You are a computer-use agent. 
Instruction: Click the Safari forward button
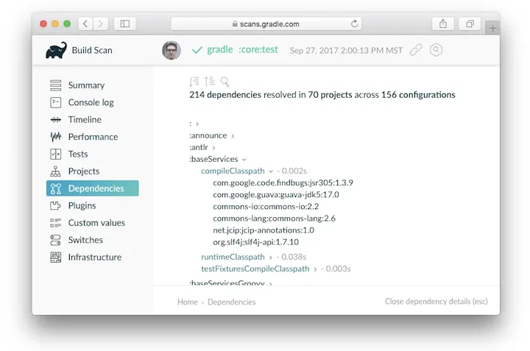[100, 24]
